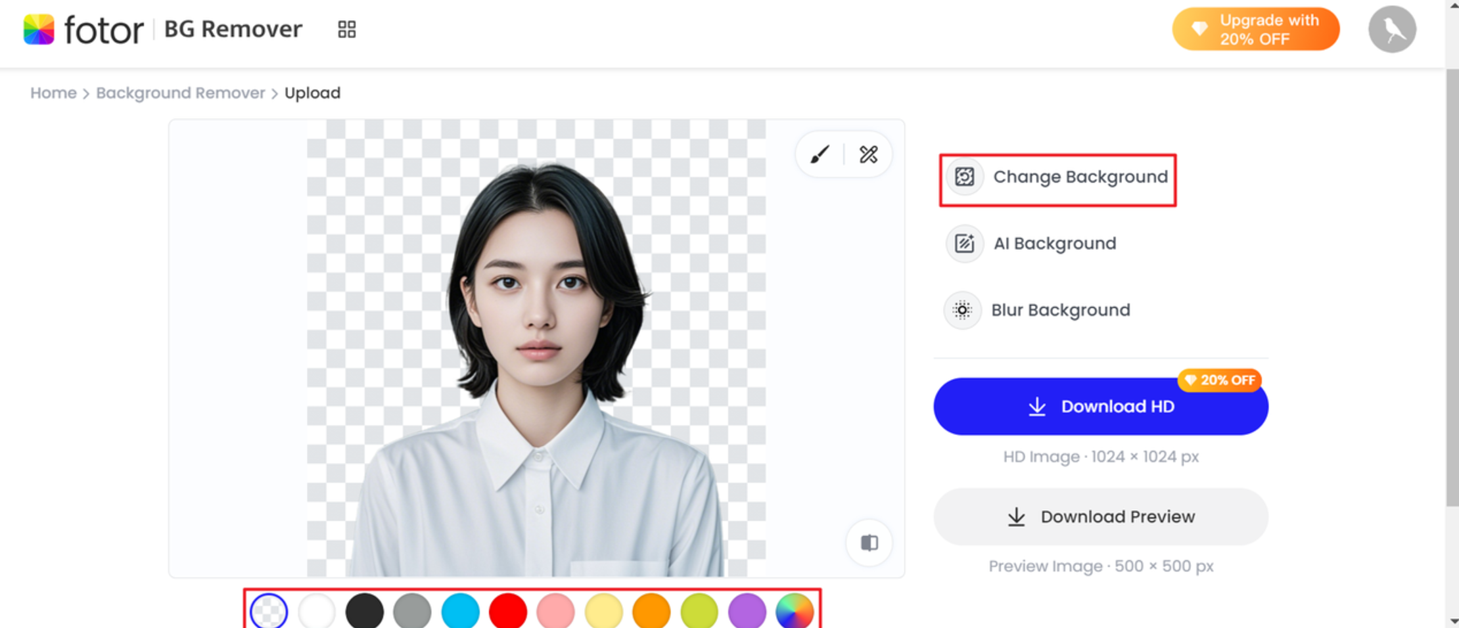Open the rainbow custom color picker
The width and height of the screenshot is (1459, 628).
[x=795, y=611]
